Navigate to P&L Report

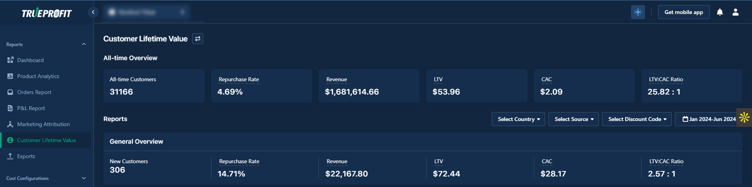(x=31, y=108)
